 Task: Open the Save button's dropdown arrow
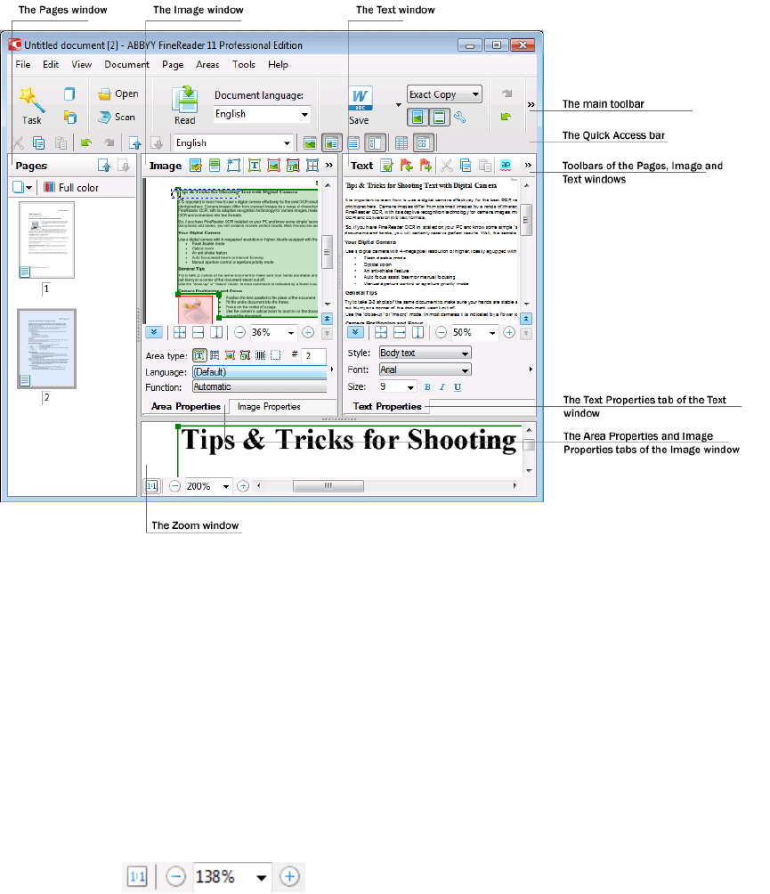399,105
